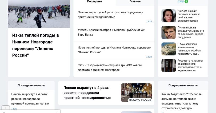Open the summer 2025 forecast popular article
Screen dimensions: 216x113
(181, 101)
